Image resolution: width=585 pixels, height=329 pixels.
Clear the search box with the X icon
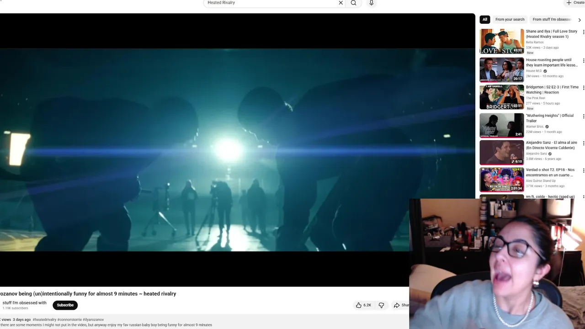(x=340, y=3)
